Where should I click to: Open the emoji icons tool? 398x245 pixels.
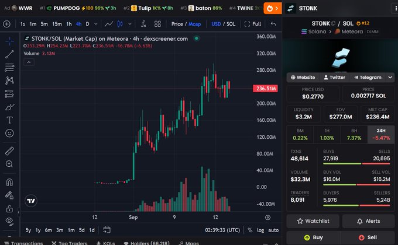(9, 133)
